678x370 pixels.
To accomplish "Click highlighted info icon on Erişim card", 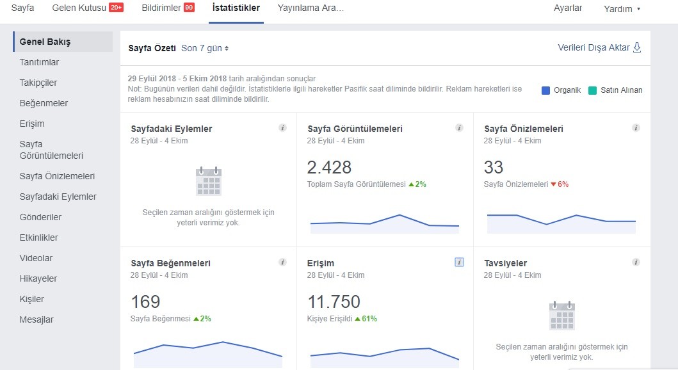I will (x=459, y=262).
